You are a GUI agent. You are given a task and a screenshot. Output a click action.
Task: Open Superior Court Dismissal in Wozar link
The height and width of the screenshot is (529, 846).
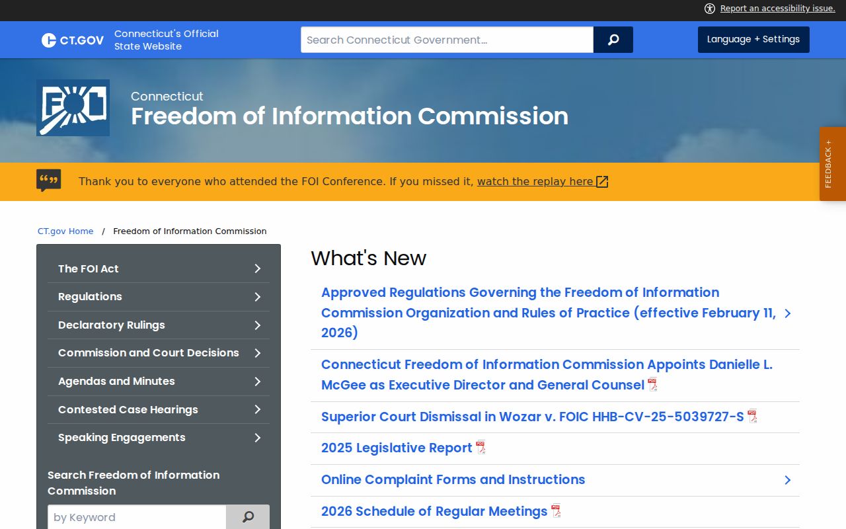pyautogui.click(x=533, y=417)
